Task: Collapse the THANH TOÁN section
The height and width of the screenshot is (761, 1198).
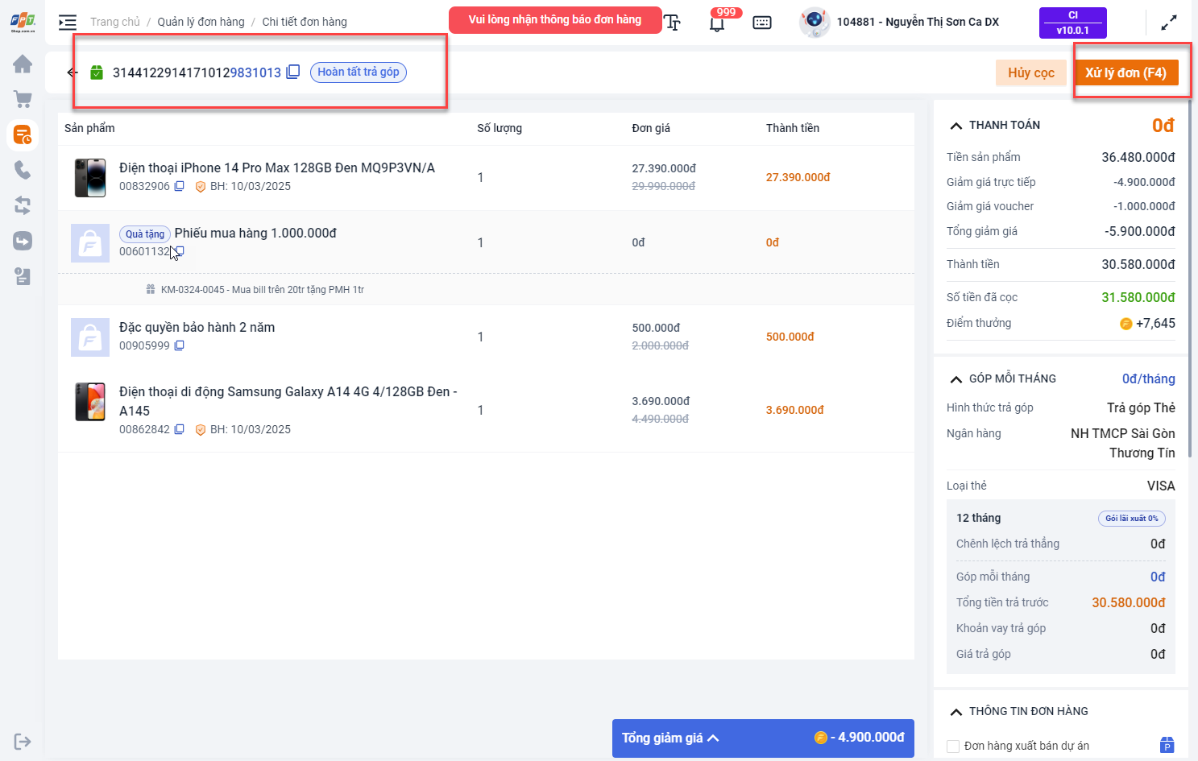Action: 956,126
